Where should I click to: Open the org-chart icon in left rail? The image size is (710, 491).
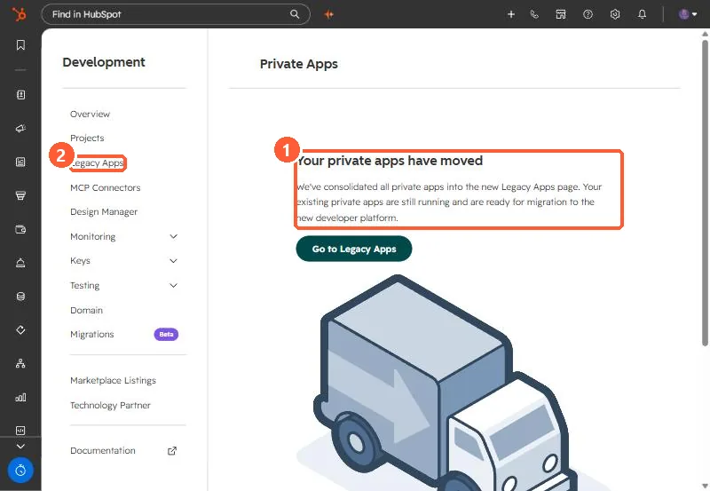point(20,363)
